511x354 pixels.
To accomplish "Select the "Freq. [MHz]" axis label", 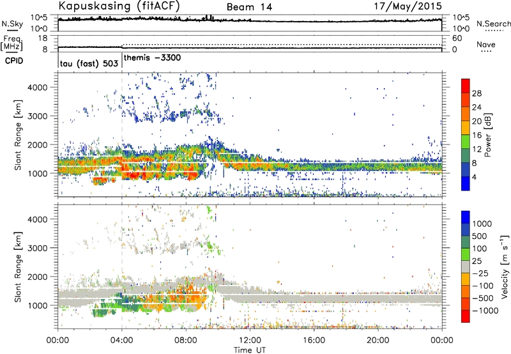I will 11,43.
